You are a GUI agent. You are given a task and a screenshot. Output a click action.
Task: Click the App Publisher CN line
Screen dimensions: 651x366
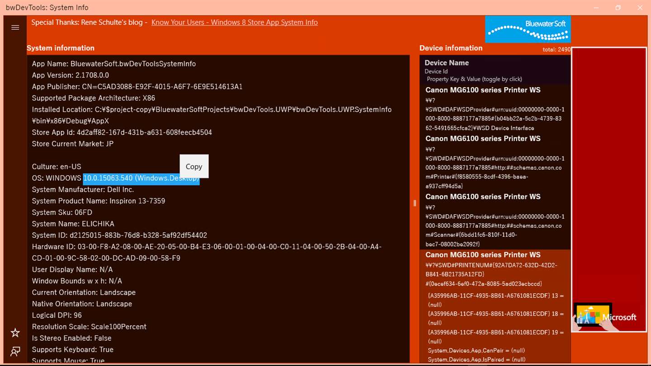point(137,86)
